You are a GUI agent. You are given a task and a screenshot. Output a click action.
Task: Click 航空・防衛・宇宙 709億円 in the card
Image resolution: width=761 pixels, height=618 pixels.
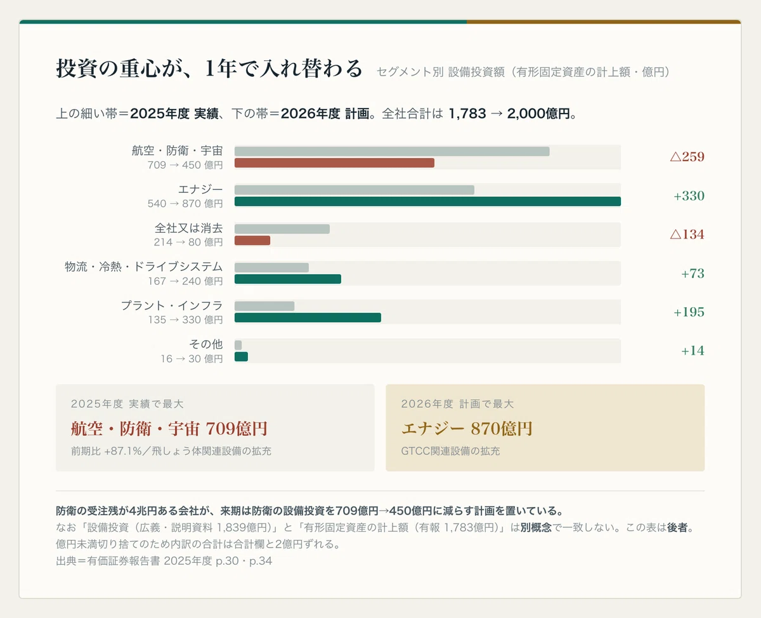coord(169,429)
